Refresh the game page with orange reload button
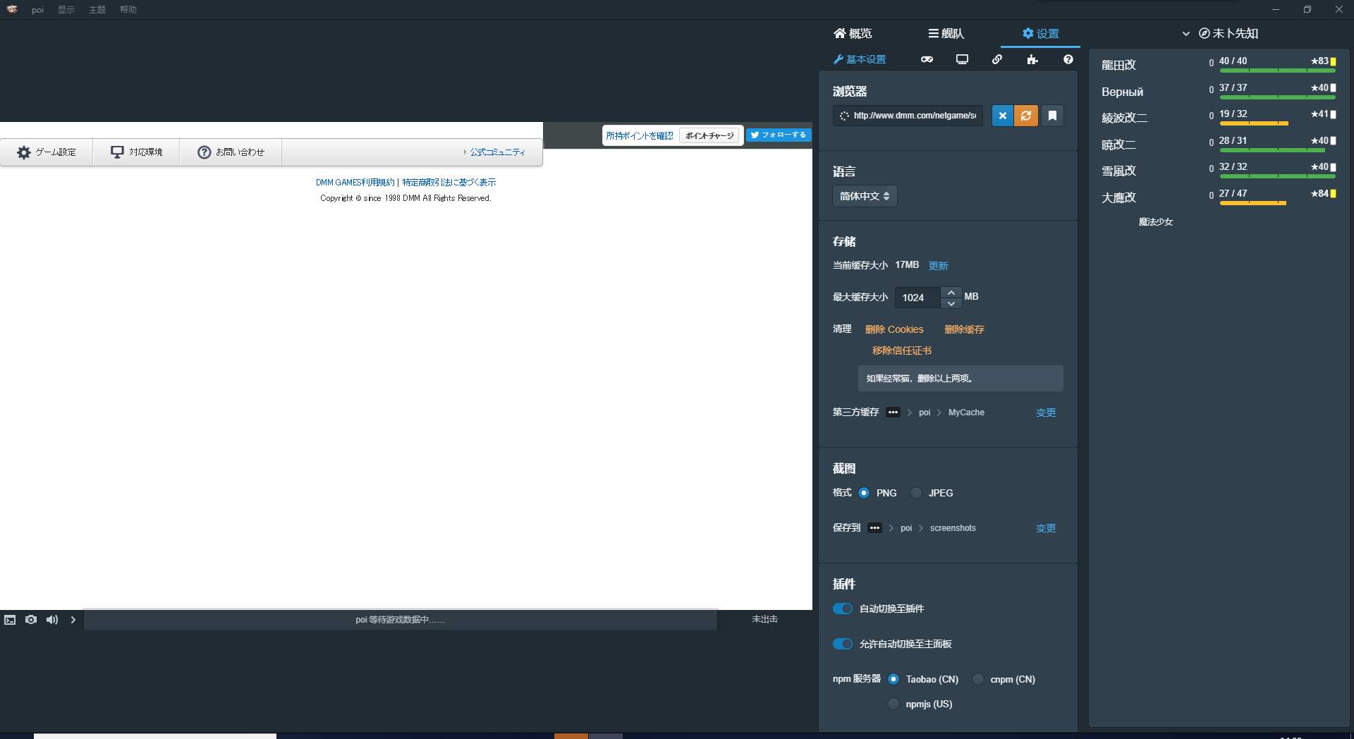The width and height of the screenshot is (1354, 739). point(1026,116)
